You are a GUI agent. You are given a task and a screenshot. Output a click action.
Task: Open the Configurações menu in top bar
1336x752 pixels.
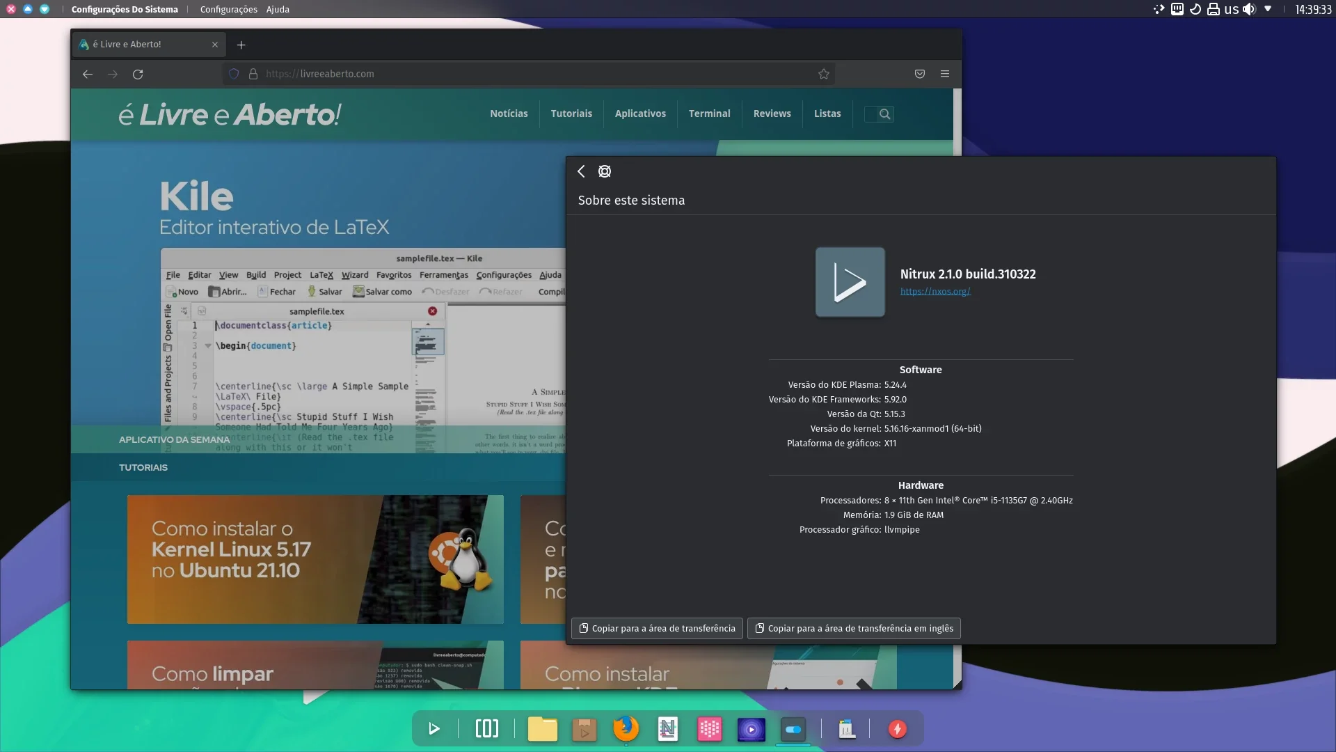pos(228,9)
